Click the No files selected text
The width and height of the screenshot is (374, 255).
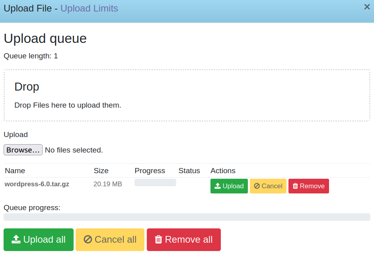[x=74, y=150]
